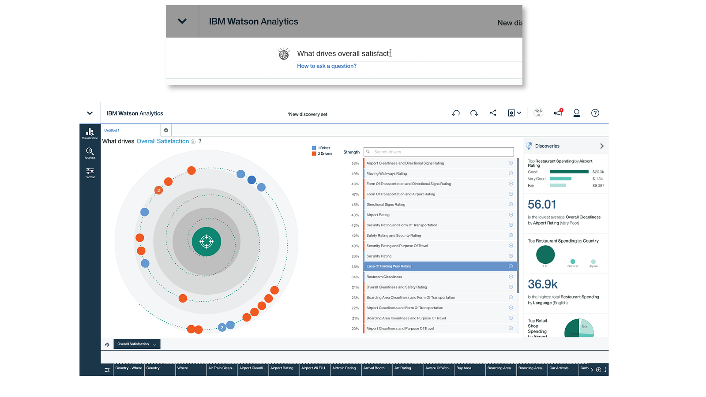The image size is (706, 397).
Task: Open Top Restaurant Spending by Airport Rating discovery
Action: (566, 173)
